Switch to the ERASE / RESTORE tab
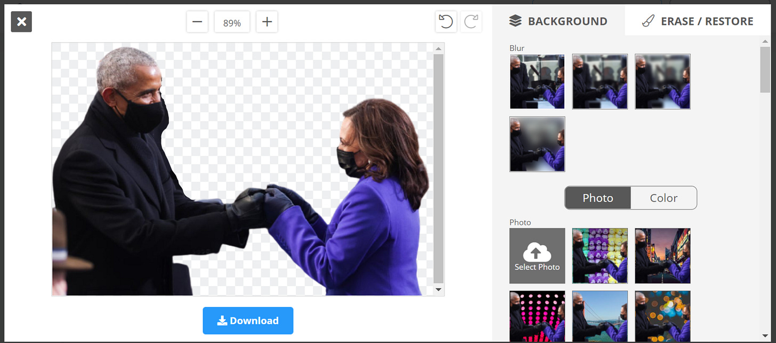The height and width of the screenshot is (343, 776). (698, 21)
